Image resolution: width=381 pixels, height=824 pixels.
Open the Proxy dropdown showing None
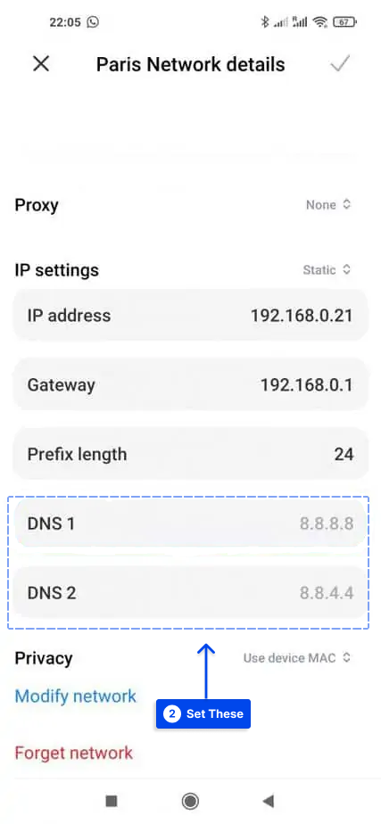pos(328,204)
